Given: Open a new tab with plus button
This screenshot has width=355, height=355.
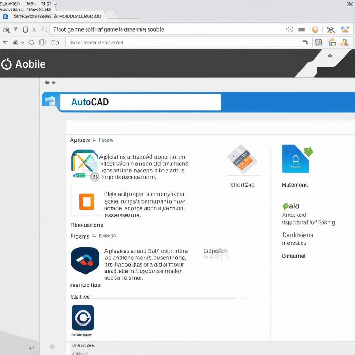Looking at the screenshot, I should (55, 3).
